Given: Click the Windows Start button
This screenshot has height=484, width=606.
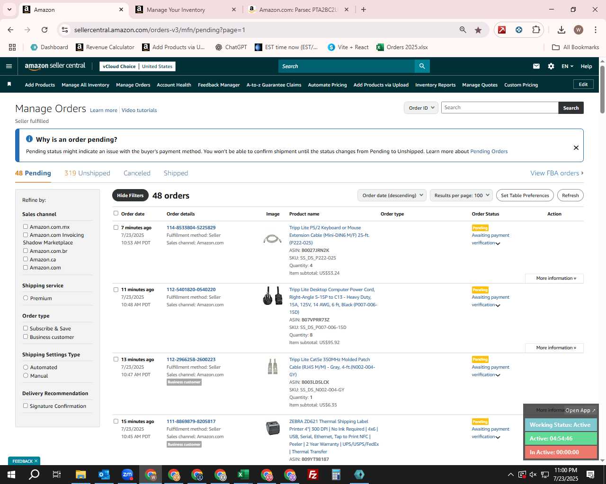Looking at the screenshot, I should (11, 475).
